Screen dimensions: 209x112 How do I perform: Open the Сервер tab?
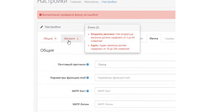169,38
